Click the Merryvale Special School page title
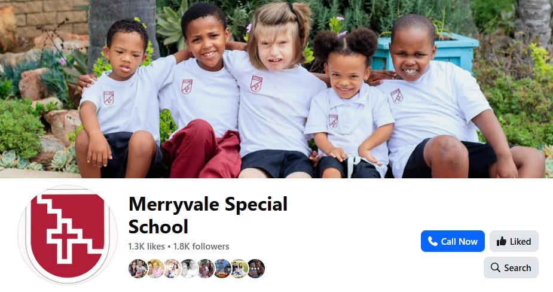Screen dimensions: 553x292 pos(208,215)
